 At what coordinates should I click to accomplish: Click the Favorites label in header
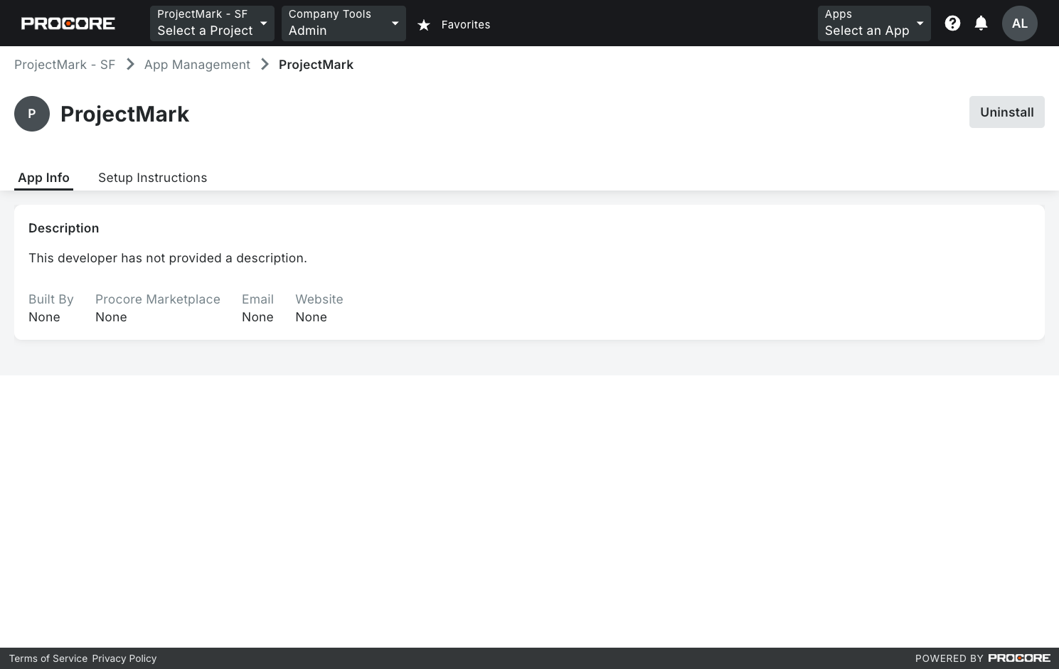click(466, 25)
